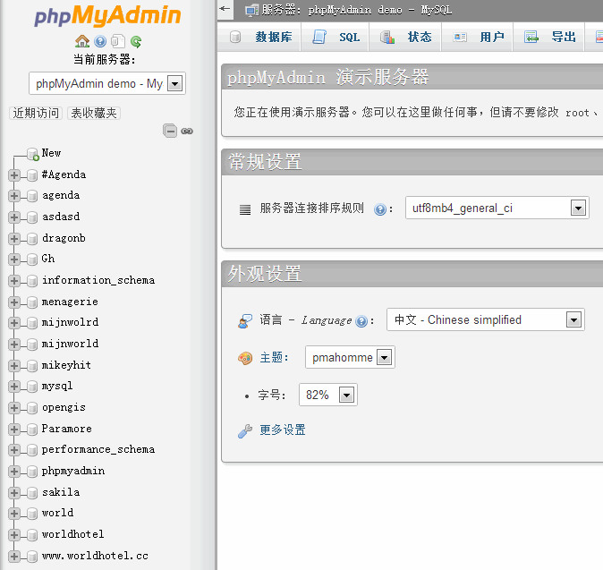
Task: Click the Home house icon
Action: point(82,41)
